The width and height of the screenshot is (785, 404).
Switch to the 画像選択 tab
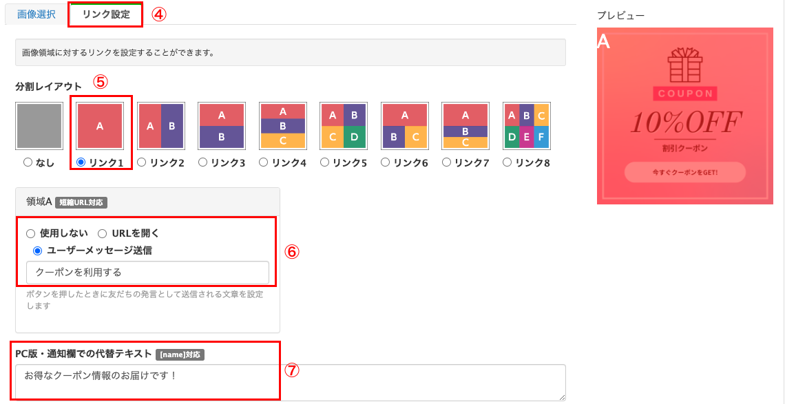pyautogui.click(x=36, y=14)
